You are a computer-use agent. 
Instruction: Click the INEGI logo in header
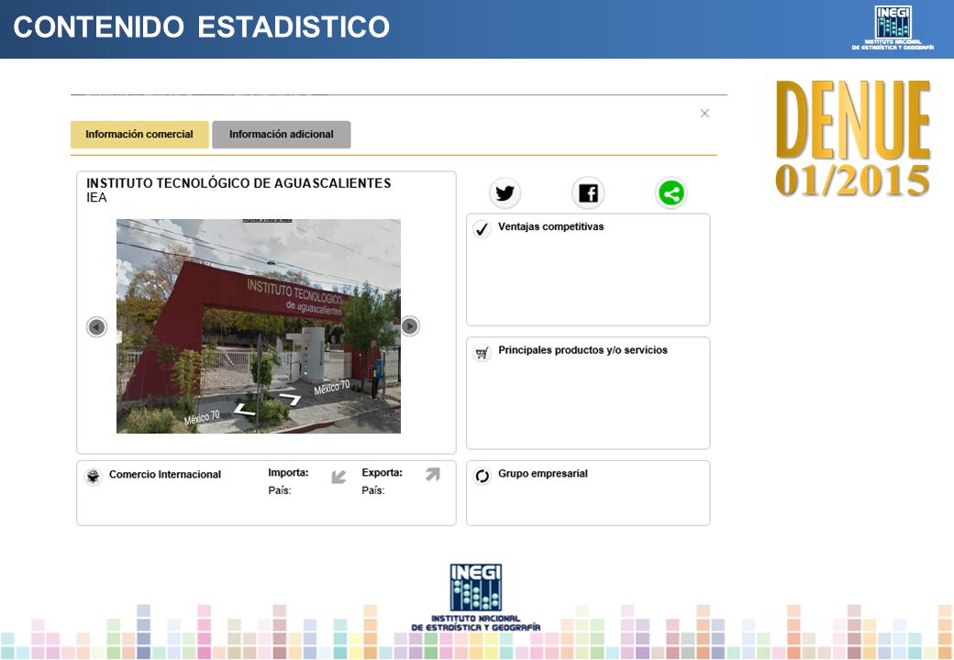893,27
